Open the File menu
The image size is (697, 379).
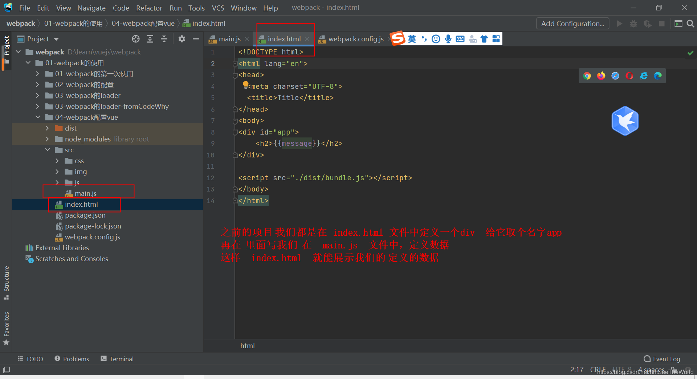point(24,8)
